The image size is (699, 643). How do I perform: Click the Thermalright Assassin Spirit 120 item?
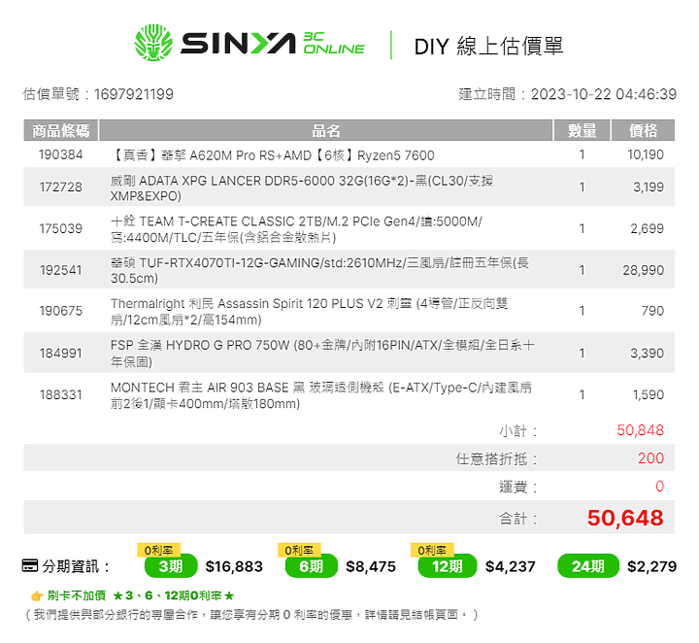click(310, 311)
